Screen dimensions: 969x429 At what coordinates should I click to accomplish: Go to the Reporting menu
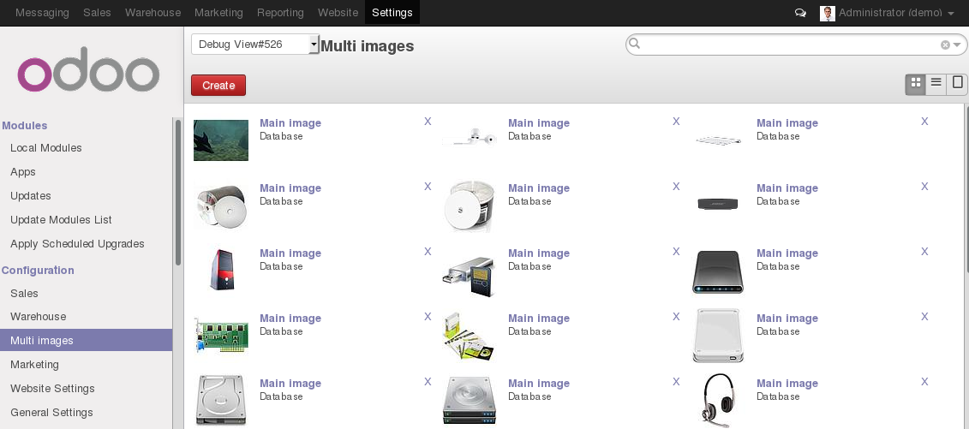pos(280,13)
